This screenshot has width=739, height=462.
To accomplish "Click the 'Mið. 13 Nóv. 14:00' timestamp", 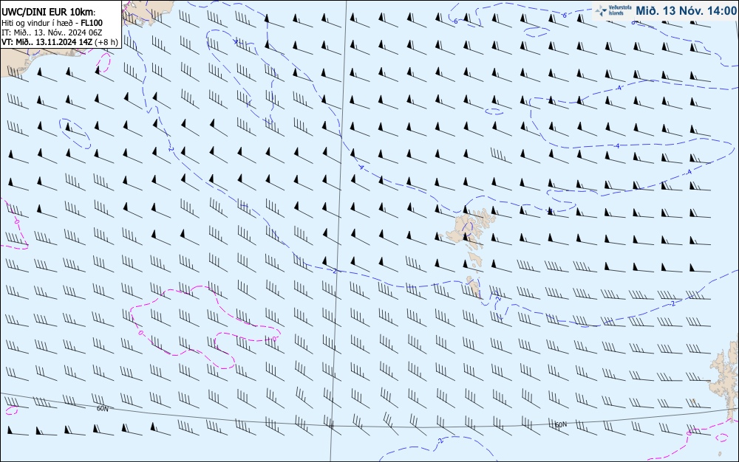I will [x=686, y=11].
